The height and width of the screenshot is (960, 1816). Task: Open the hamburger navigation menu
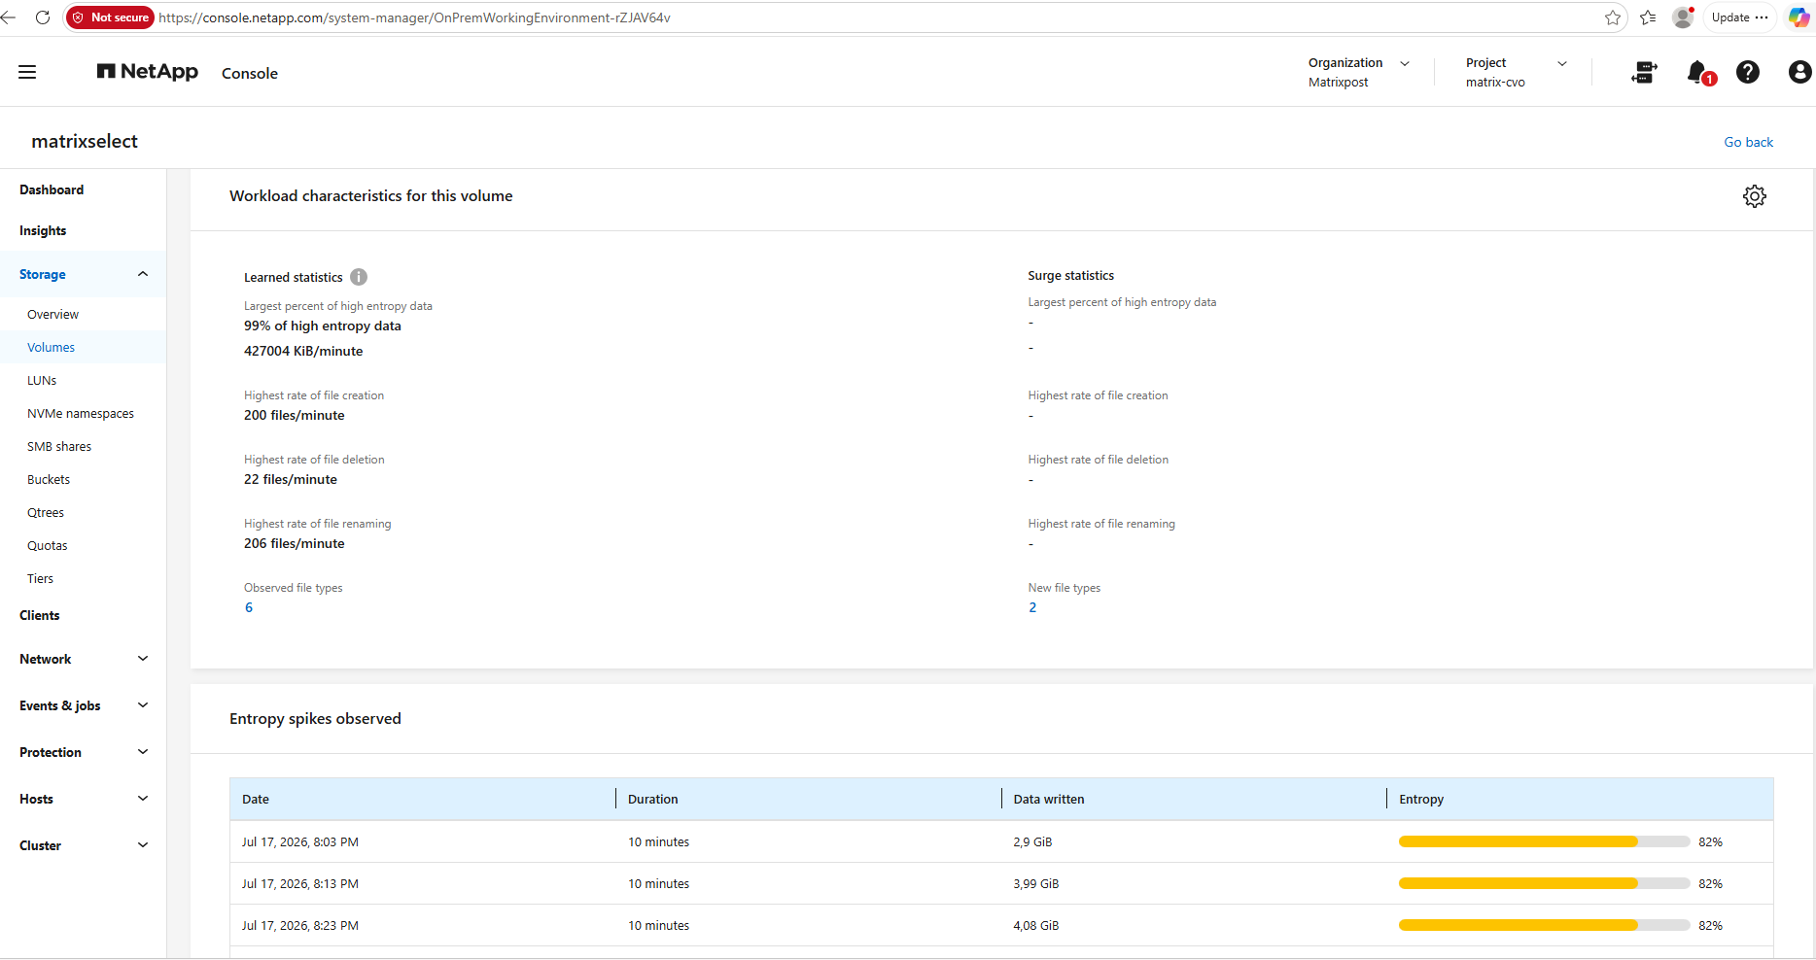coord(27,72)
